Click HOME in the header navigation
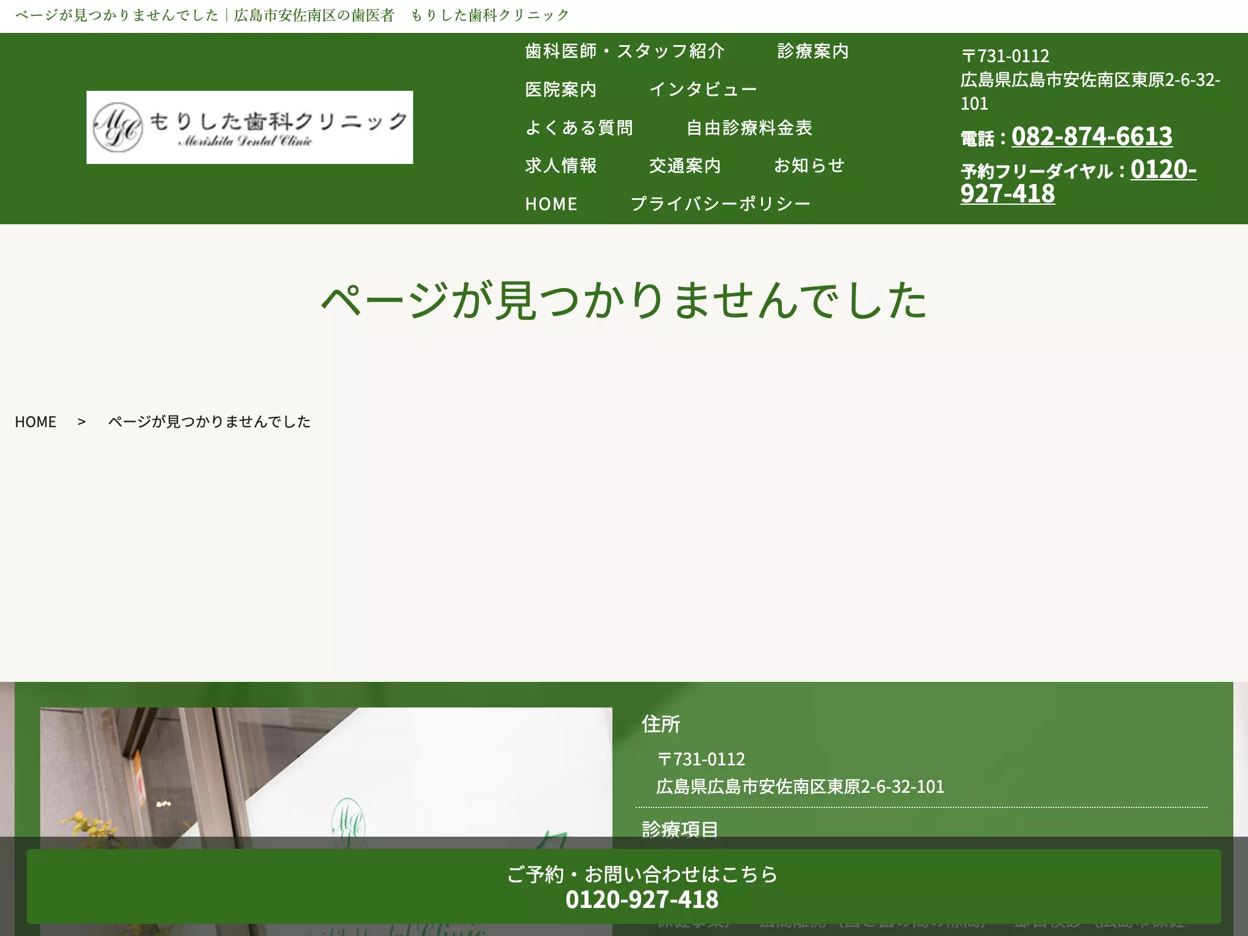The image size is (1248, 936). coord(551,204)
